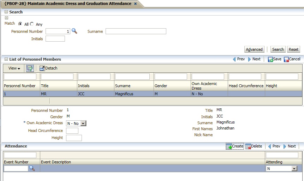304x181 pixels.
Task: Collapse the Search section
Action: click(6, 12)
